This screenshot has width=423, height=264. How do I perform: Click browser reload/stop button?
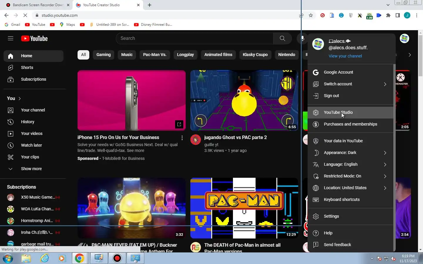25,15
